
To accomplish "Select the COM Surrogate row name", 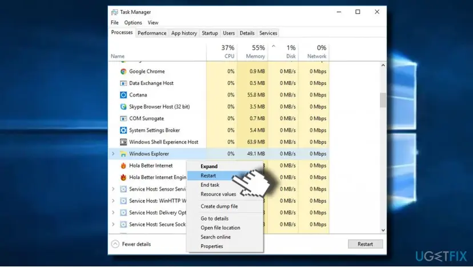I will (x=147, y=119).
